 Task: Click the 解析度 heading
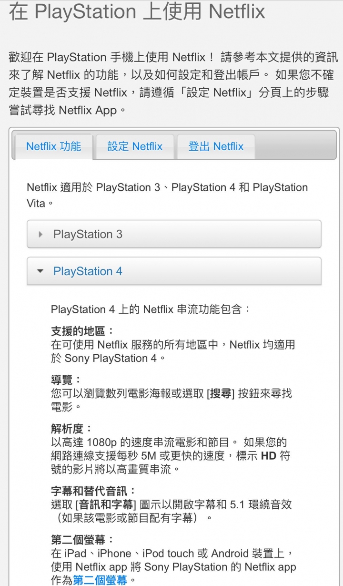[72, 429]
